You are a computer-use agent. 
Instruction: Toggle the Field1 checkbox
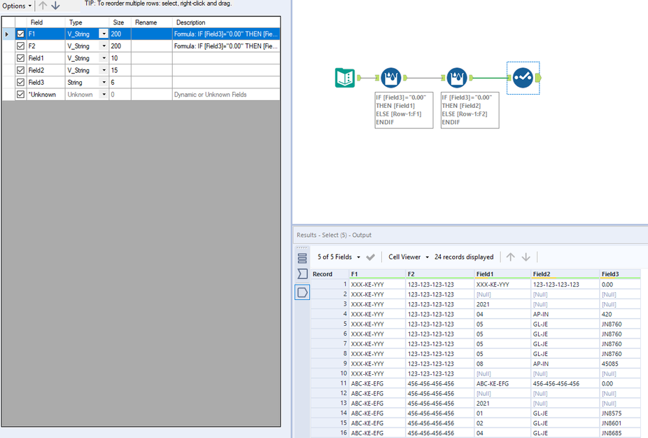click(x=21, y=58)
